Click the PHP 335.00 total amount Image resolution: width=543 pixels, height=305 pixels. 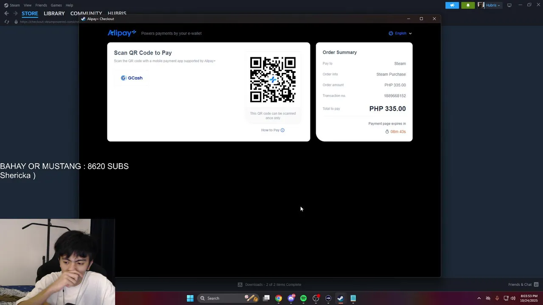(x=387, y=108)
